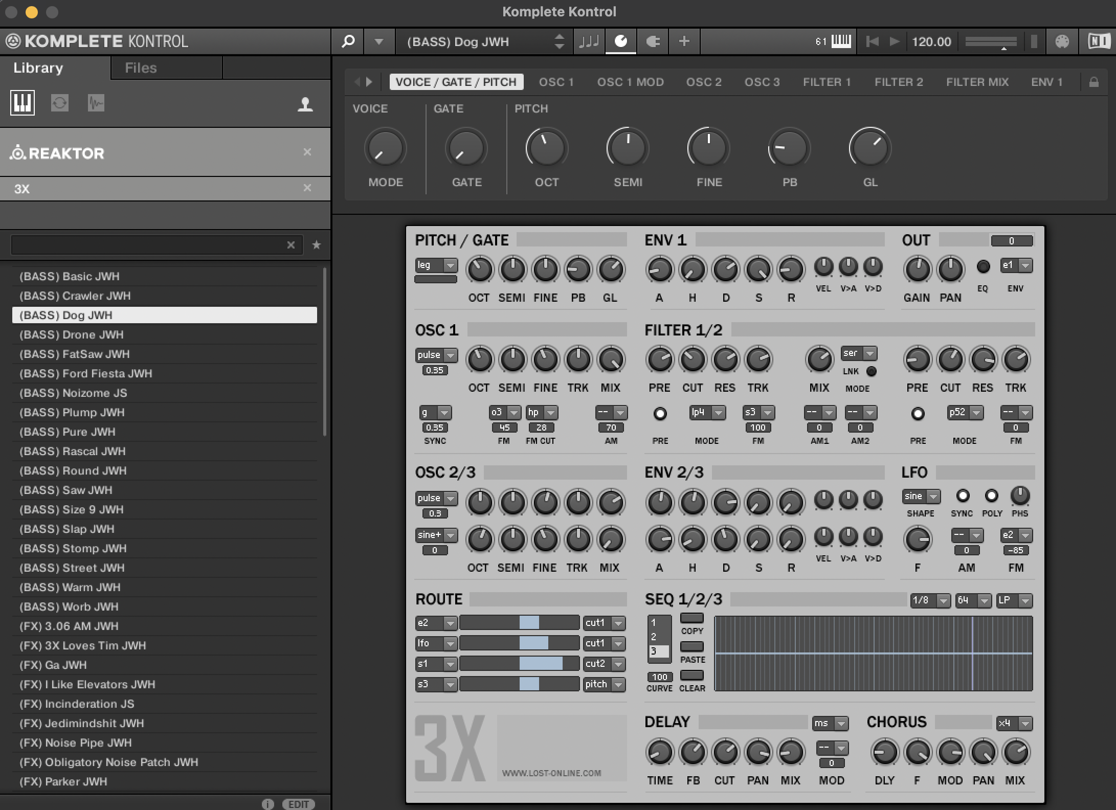Select the loops browser icon
The width and height of the screenshot is (1116, 810).
click(60, 103)
